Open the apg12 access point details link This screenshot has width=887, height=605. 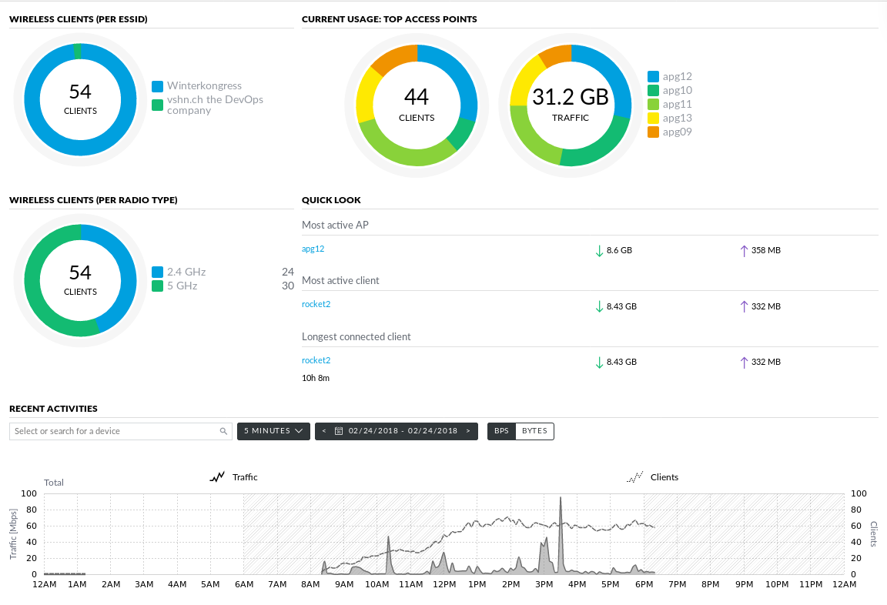[313, 249]
